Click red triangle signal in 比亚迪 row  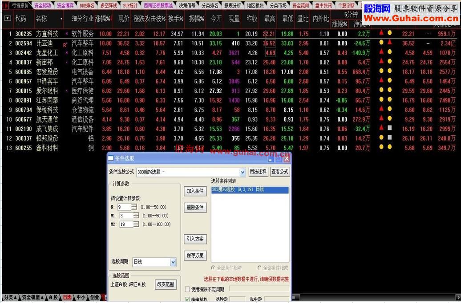pyautogui.click(x=389, y=42)
